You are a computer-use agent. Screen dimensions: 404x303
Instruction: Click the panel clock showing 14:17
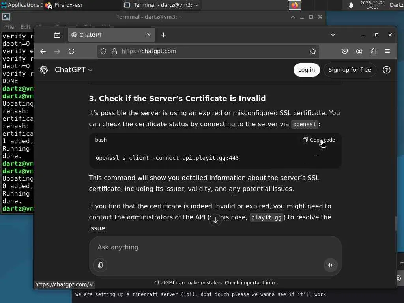pyautogui.click(x=372, y=5)
